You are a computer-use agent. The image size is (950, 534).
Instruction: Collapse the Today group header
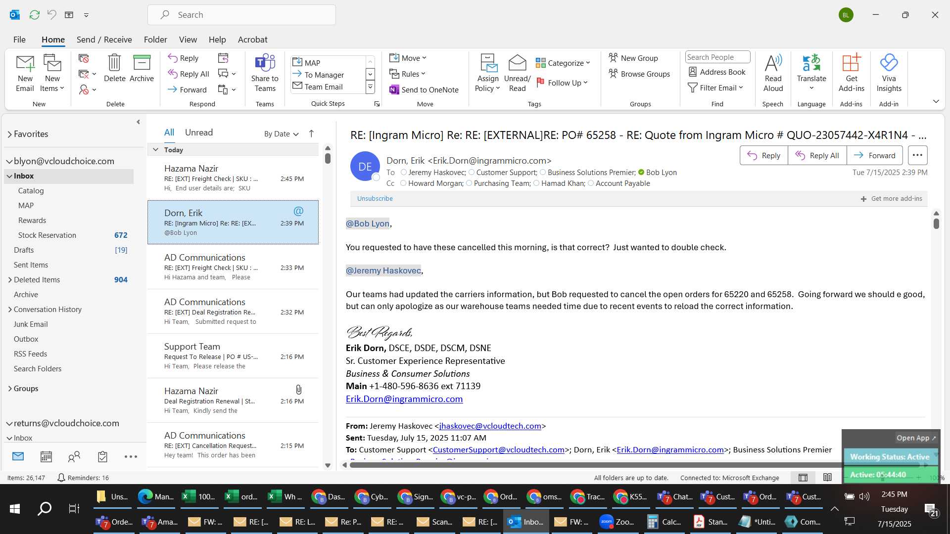tap(155, 149)
